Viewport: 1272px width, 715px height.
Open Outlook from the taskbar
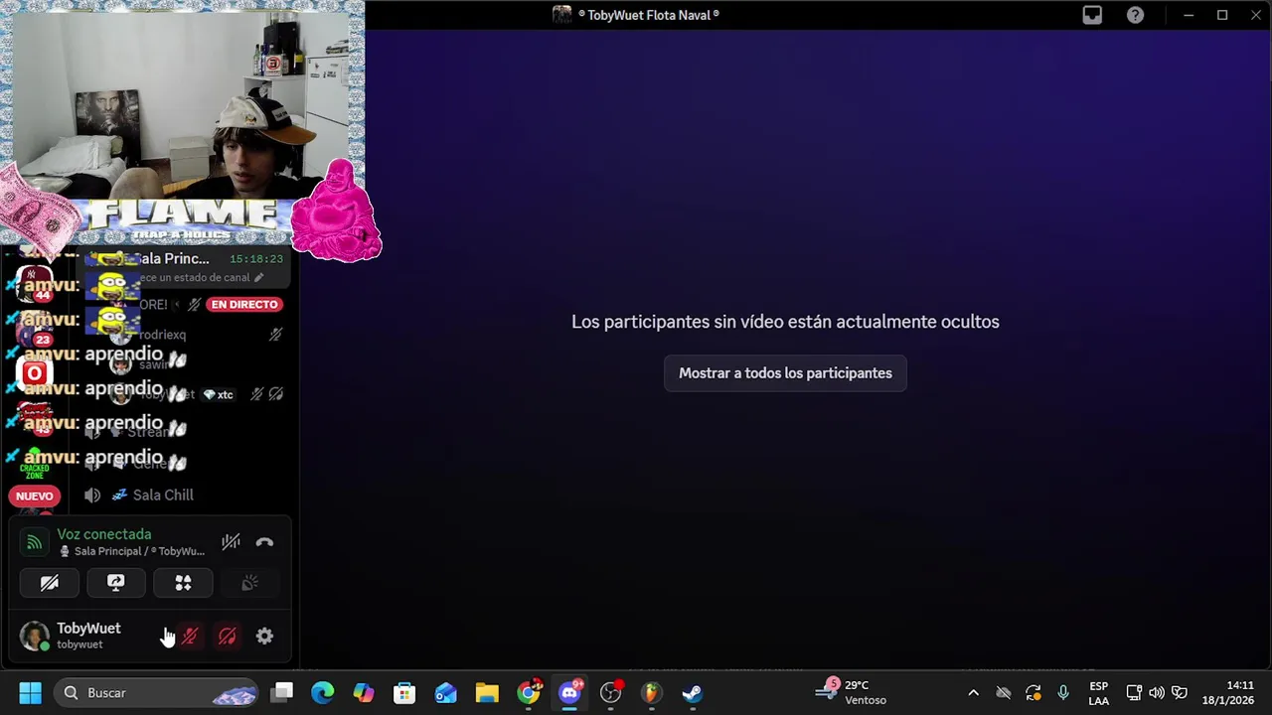(x=445, y=693)
